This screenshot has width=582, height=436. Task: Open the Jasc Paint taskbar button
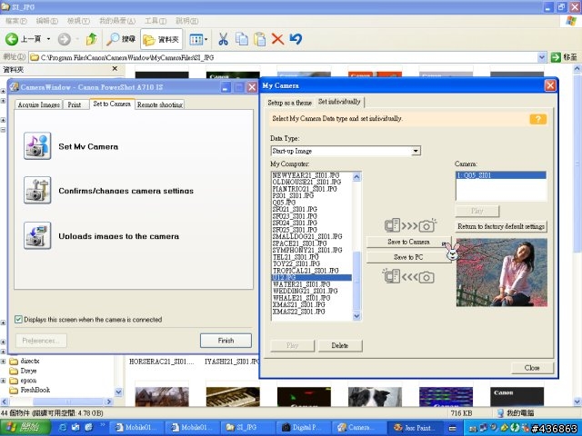(414, 428)
